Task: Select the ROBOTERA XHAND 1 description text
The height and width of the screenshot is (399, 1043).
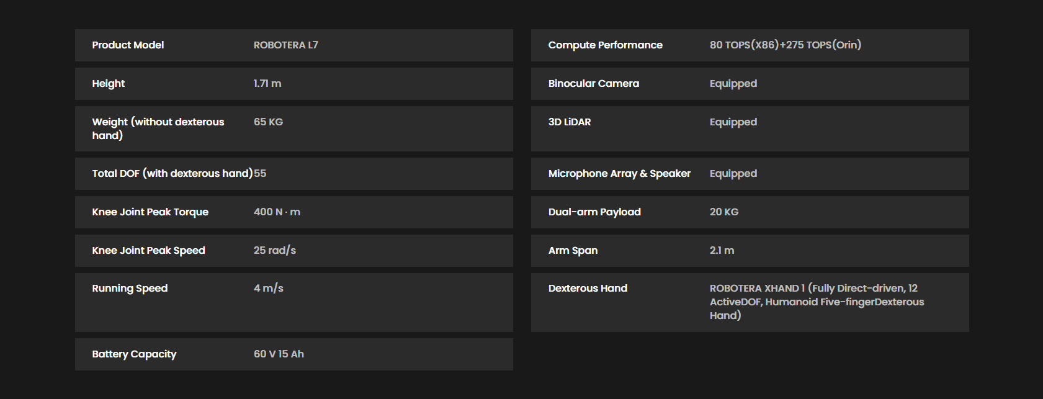Action: click(x=817, y=302)
